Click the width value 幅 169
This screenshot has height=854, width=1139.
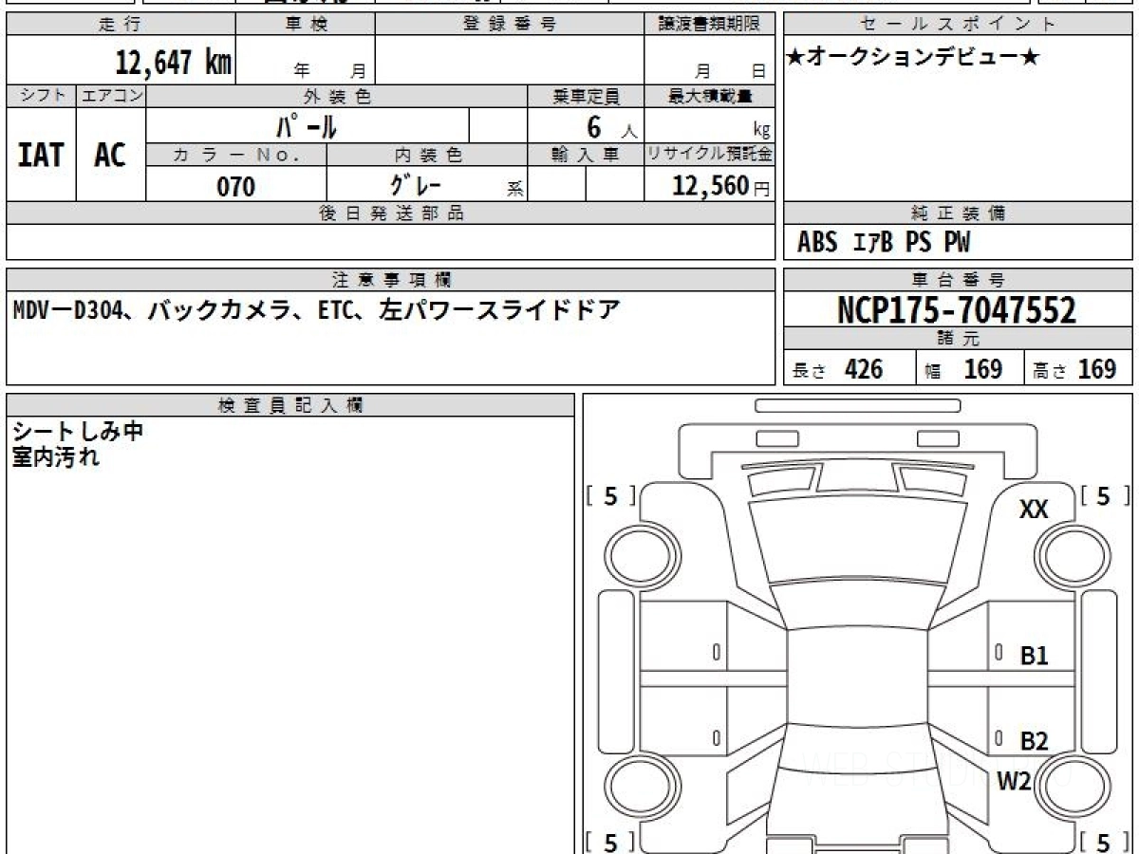coord(963,369)
